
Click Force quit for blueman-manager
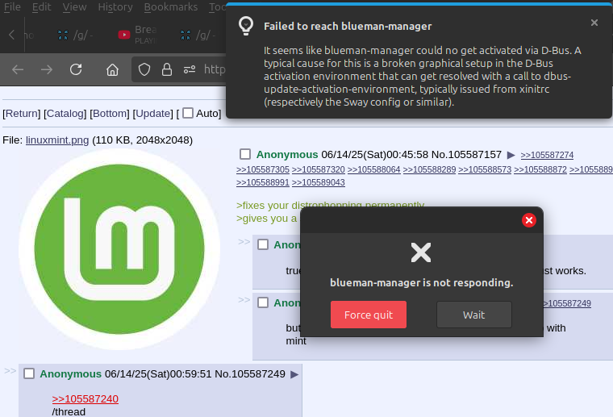tap(369, 315)
